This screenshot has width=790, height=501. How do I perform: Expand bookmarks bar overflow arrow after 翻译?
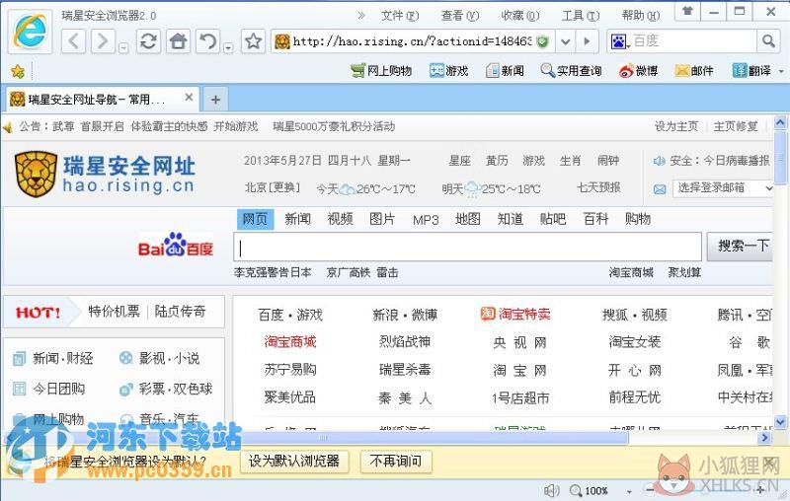pyautogui.click(x=781, y=71)
